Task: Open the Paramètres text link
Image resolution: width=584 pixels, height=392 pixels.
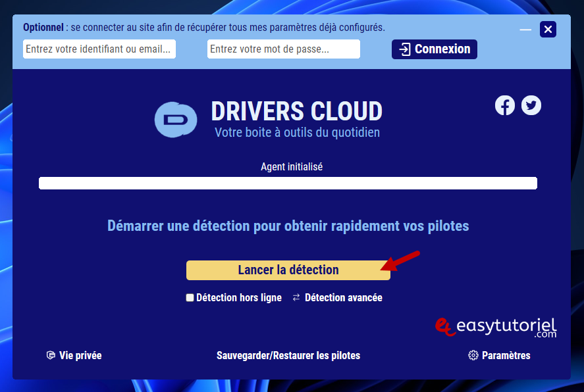Action: click(x=506, y=355)
